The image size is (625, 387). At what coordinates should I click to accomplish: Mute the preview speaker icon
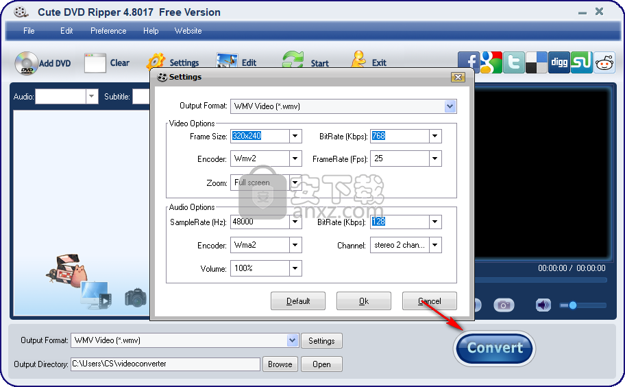[543, 305]
